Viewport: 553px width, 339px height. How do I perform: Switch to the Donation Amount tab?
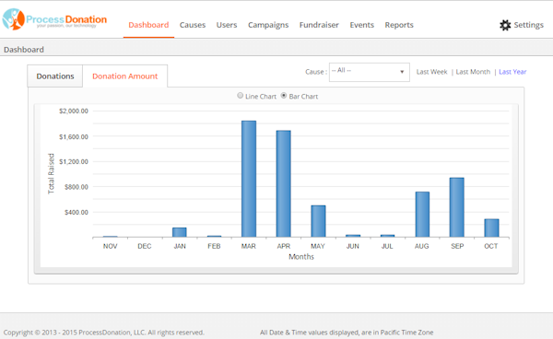coord(124,76)
